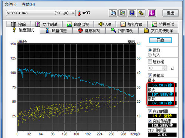The width and height of the screenshot is (185, 138).
Task: Click the 开始 button to start test
Action: click(x=161, y=40)
